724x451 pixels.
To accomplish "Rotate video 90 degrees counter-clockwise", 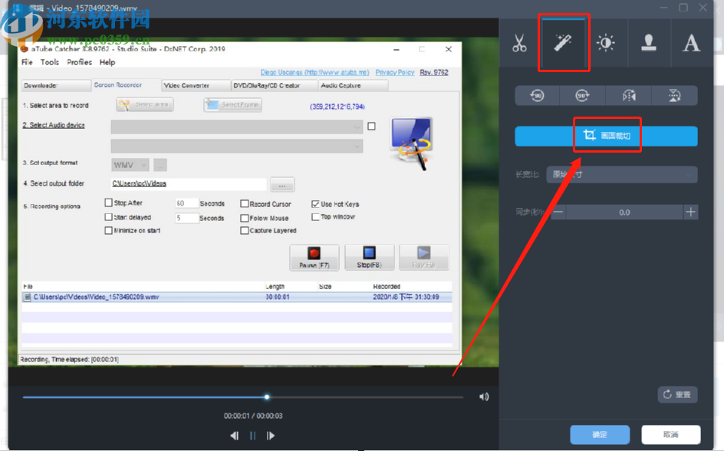I will pyautogui.click(x=537, y=96).
